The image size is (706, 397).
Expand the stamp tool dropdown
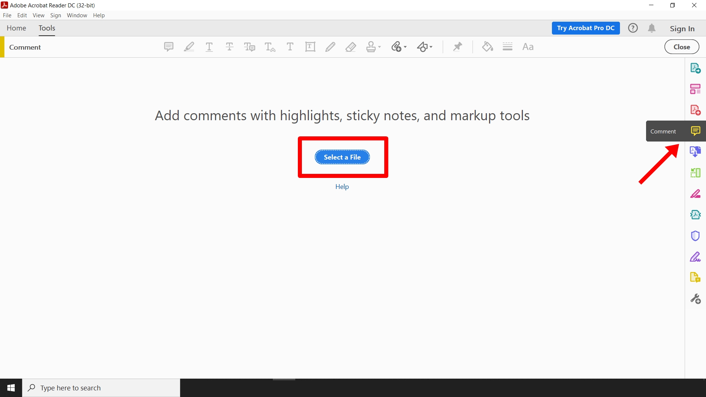tap(379, 47)
